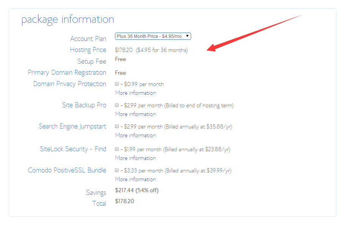View More information for Site Backup Pro
The image size is (344, 235).
[135, 114]
